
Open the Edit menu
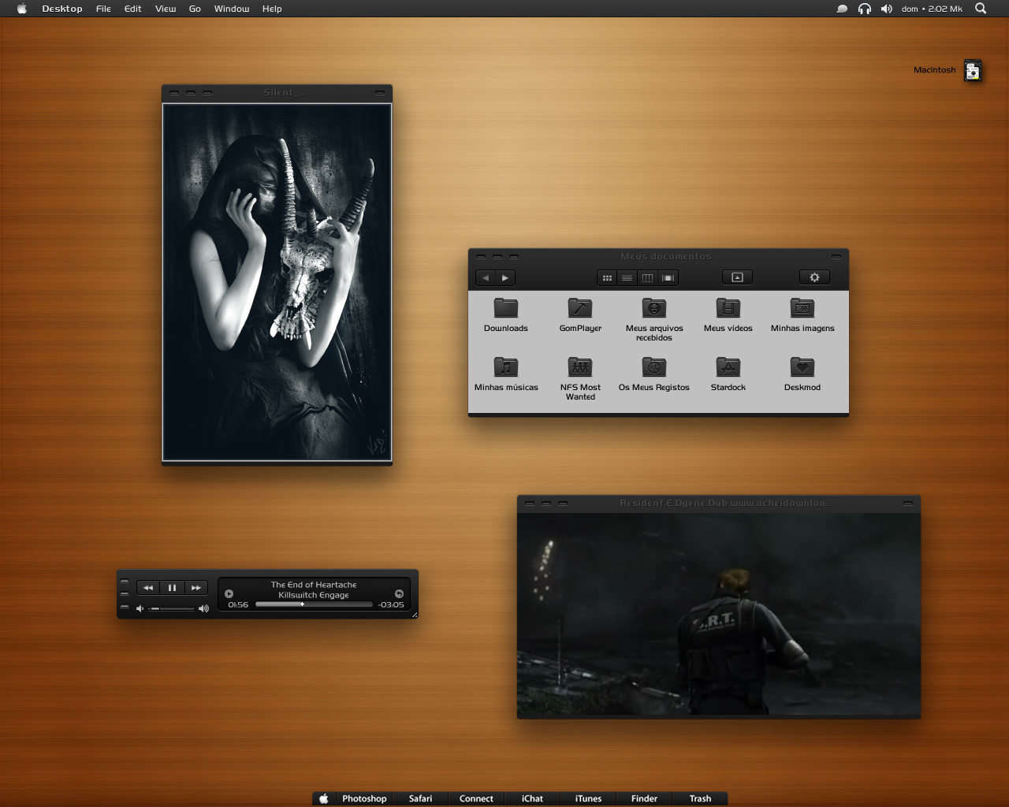click(133, 9)
